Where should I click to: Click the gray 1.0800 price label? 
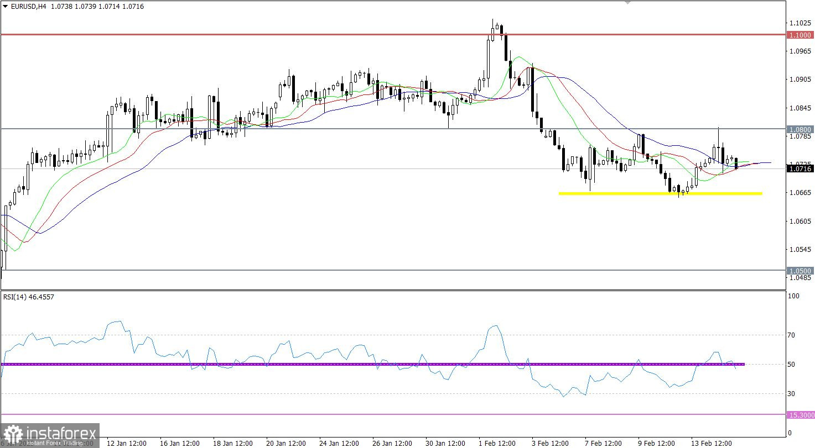click(x=800, y=129)
